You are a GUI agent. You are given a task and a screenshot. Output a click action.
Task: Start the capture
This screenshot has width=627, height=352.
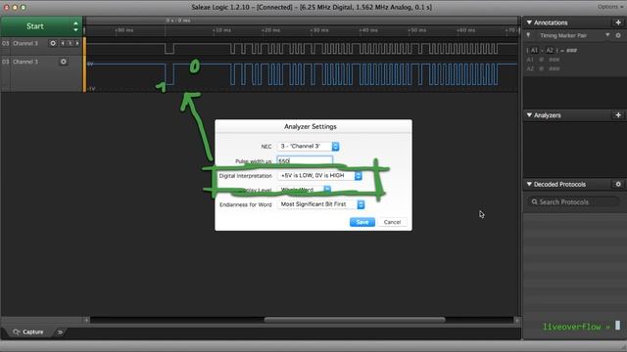pyautogui.click(x=35, y=26)
